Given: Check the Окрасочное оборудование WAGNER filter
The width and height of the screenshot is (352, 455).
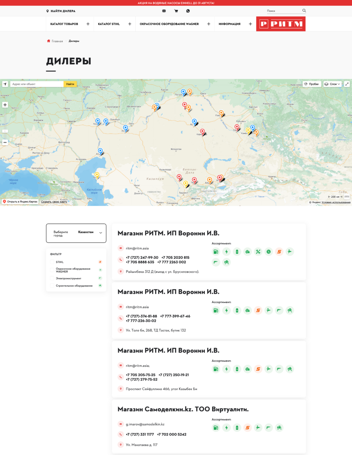Looking at the screenshot, I should click(x=52, y=270).
